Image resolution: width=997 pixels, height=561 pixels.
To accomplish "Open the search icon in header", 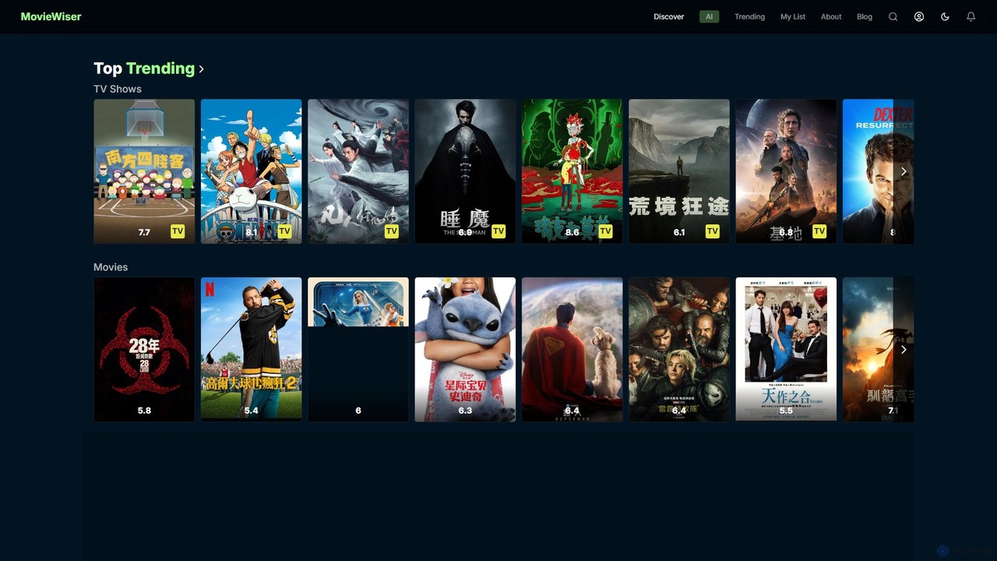I will (893, 16).
